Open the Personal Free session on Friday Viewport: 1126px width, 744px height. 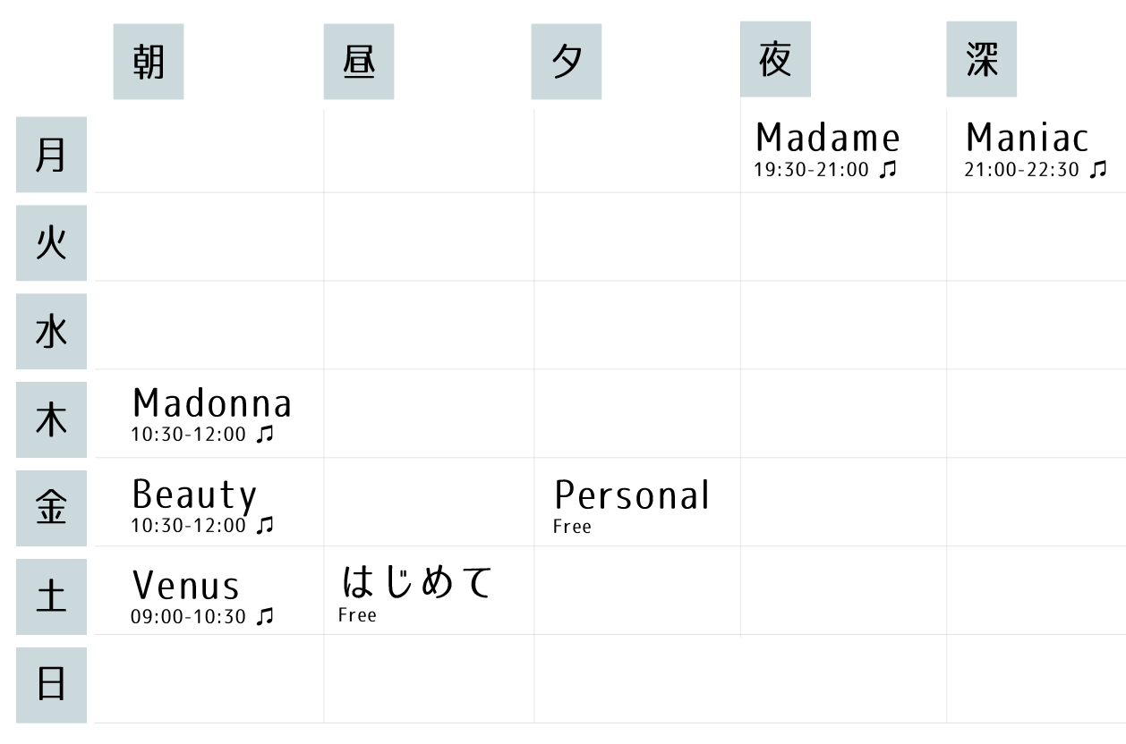click(x=632, y=496)
